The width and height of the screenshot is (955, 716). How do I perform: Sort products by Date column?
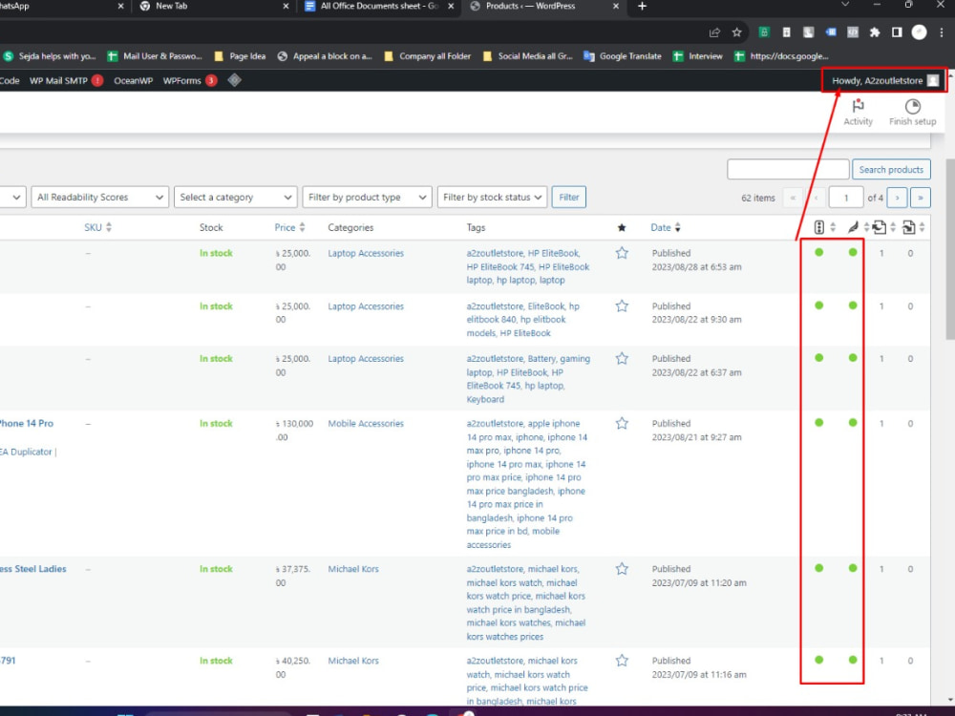click(x=665, y=227)
